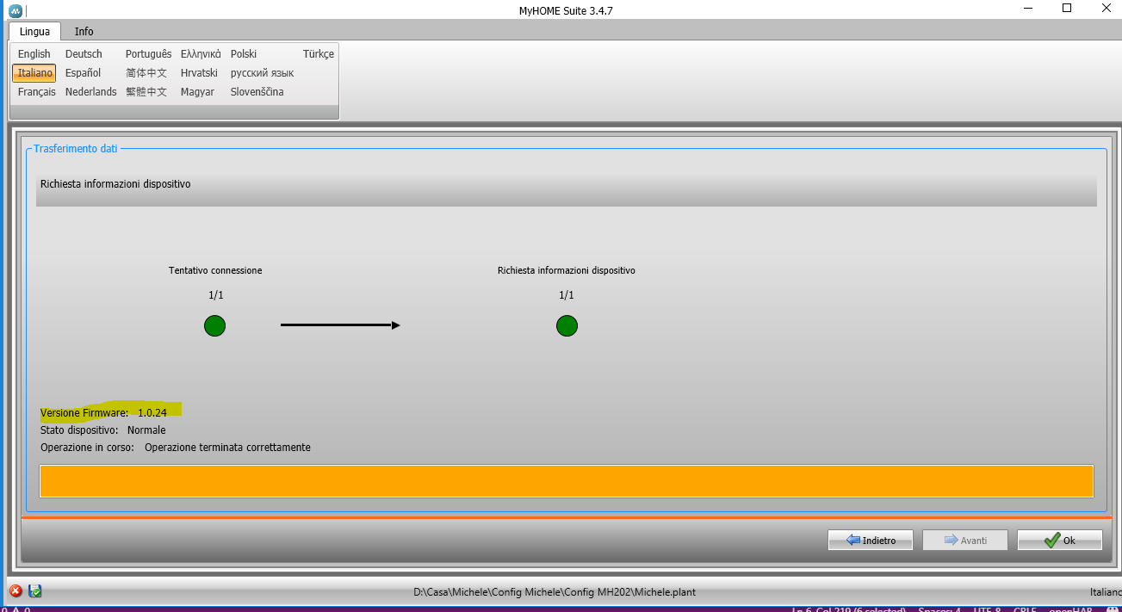Viewport: 1122px width, 612px height.
Task: Click the Tentativo connessione green indicator
Action: [x=214, y=326]
